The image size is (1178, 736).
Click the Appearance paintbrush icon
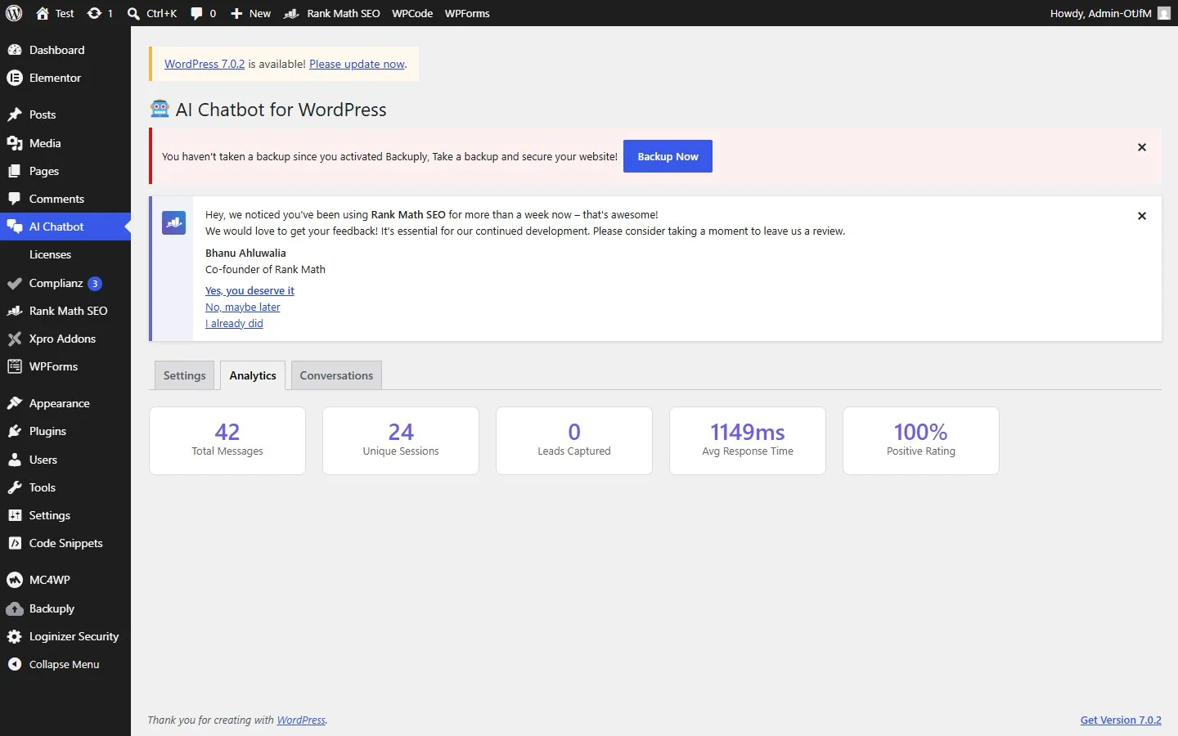[14, 403]
